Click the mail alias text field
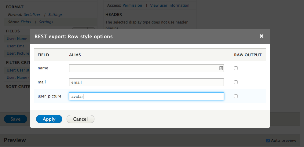 point(146,82)
